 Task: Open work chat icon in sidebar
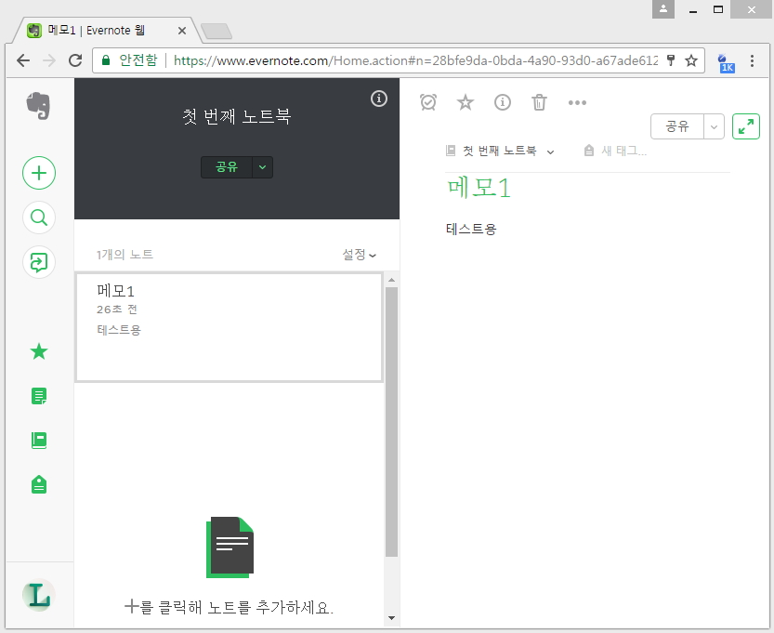tap(39, 262)
